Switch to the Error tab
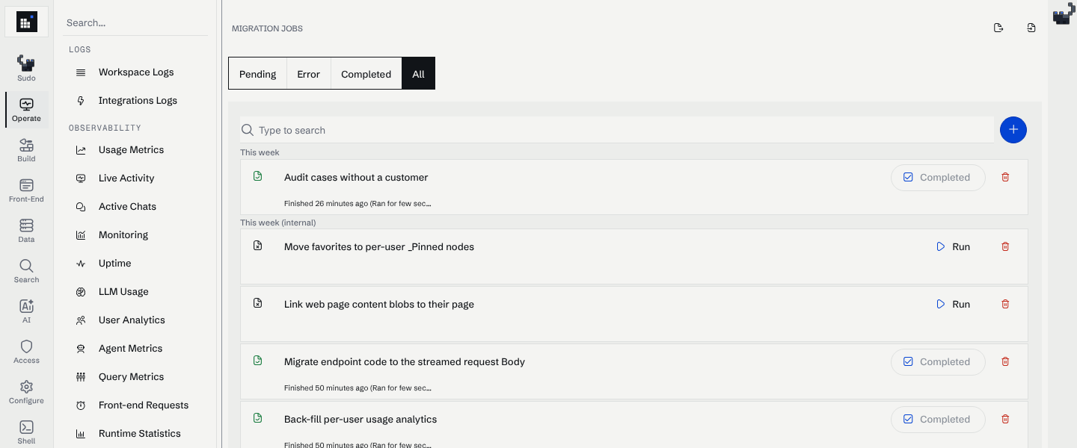This screenshot has height=448, width=1077. (308, 74)
